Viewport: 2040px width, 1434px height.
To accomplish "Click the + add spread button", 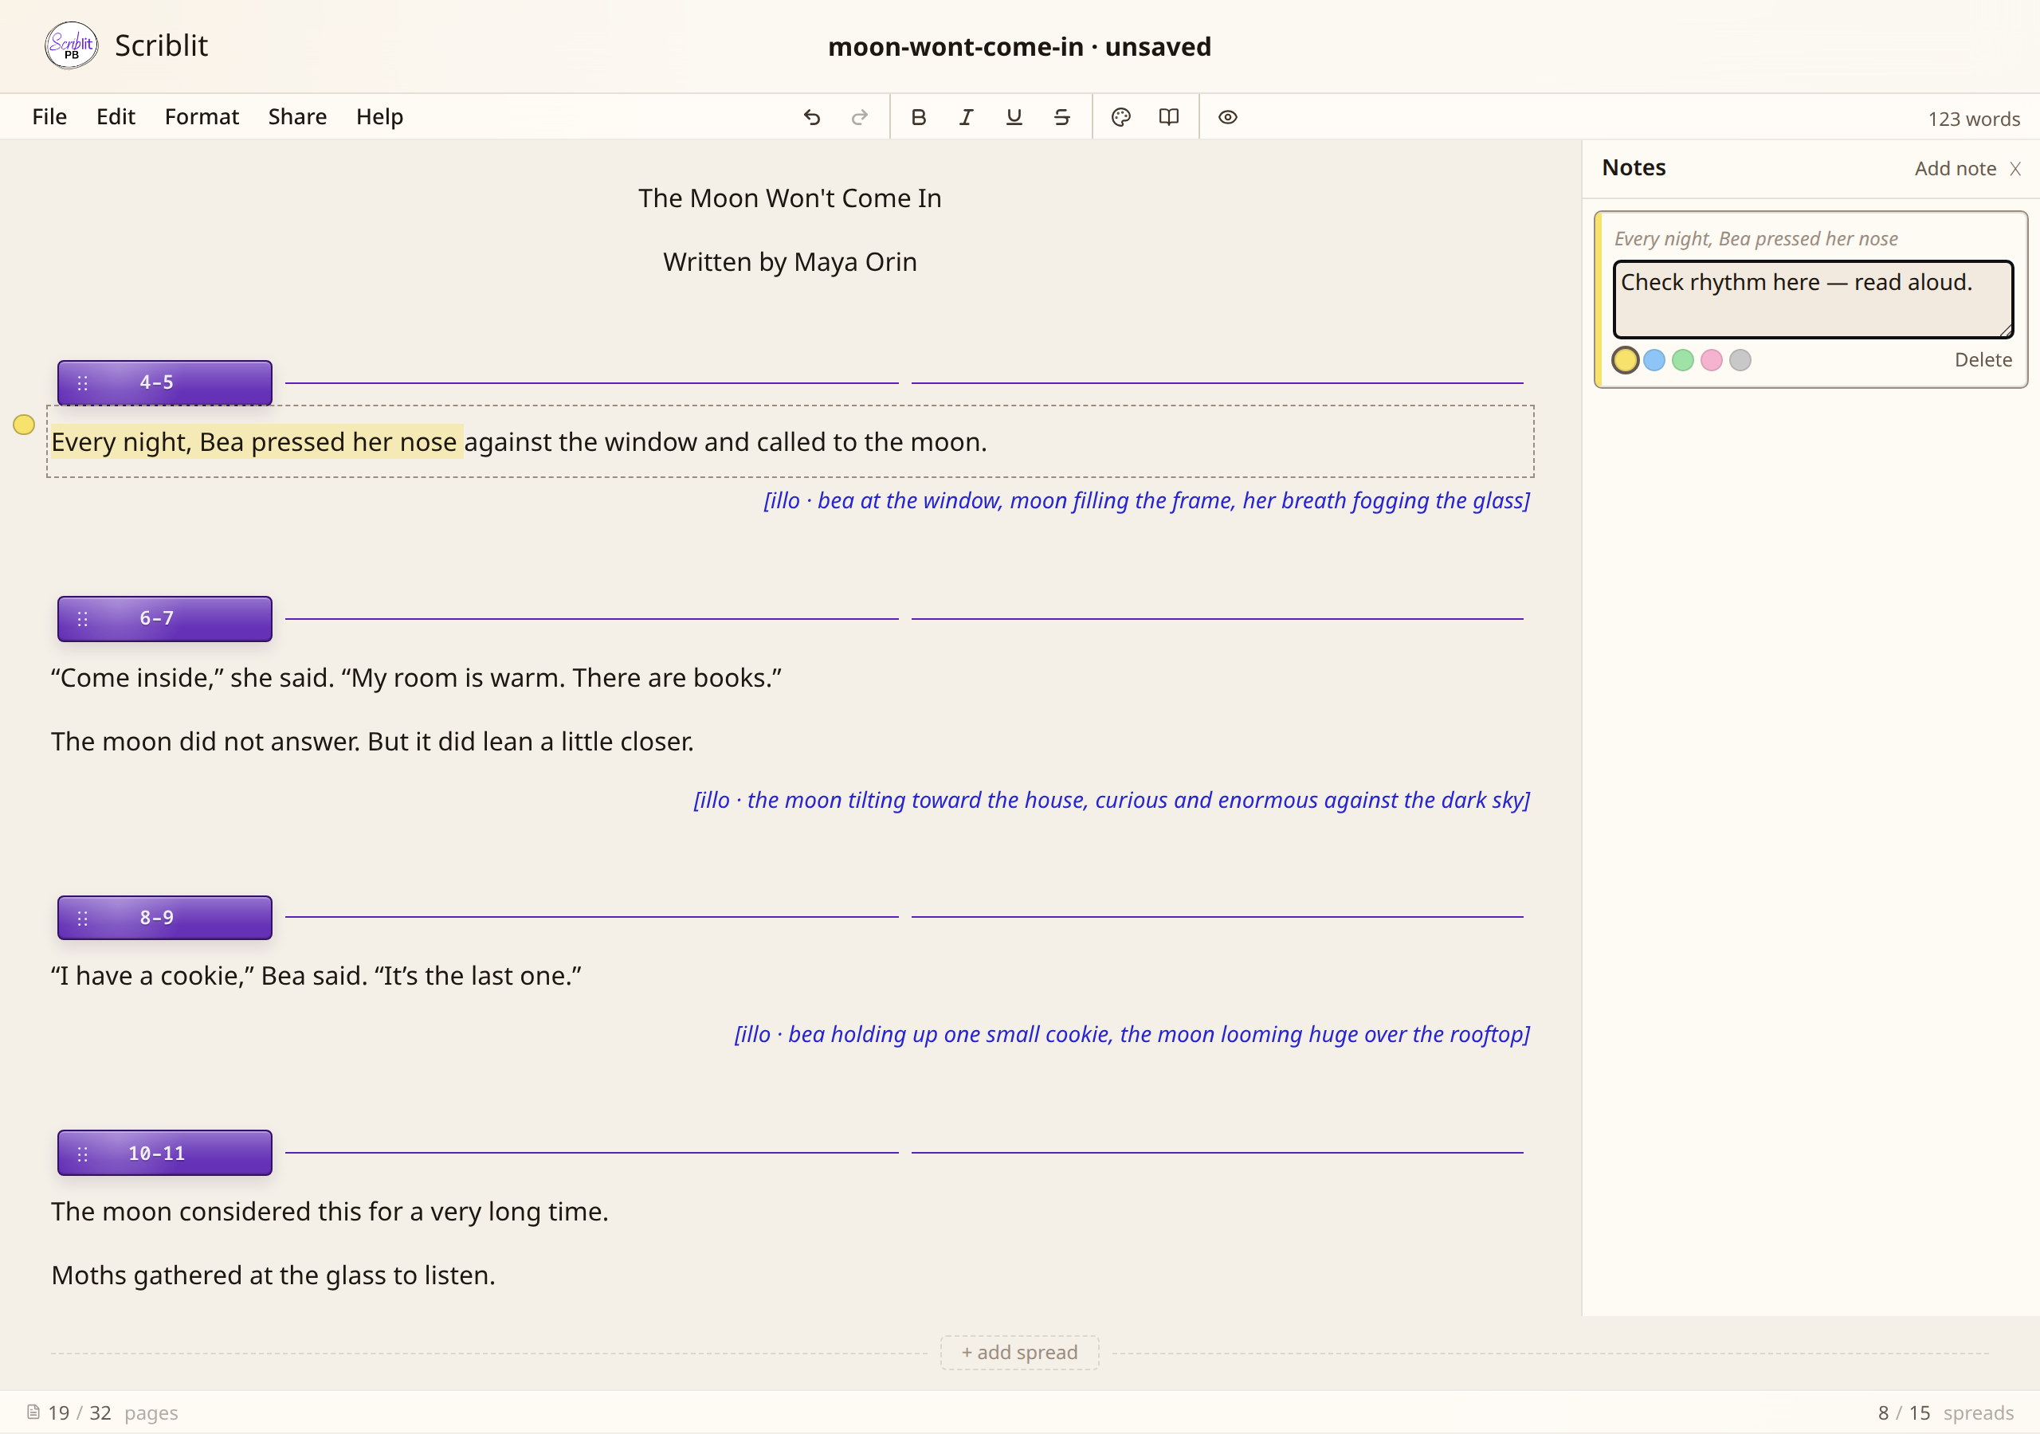I will pos(1019,1352).
